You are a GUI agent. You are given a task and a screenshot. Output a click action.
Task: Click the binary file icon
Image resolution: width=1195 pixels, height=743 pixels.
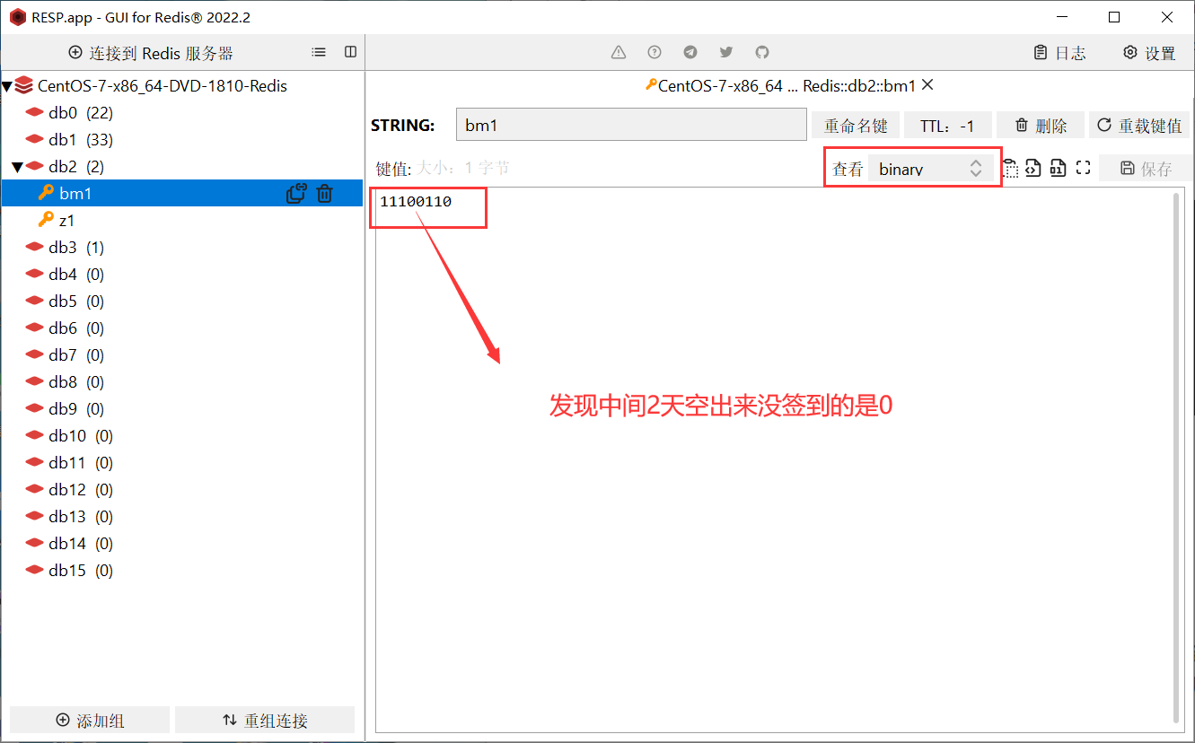[1058, 168]
